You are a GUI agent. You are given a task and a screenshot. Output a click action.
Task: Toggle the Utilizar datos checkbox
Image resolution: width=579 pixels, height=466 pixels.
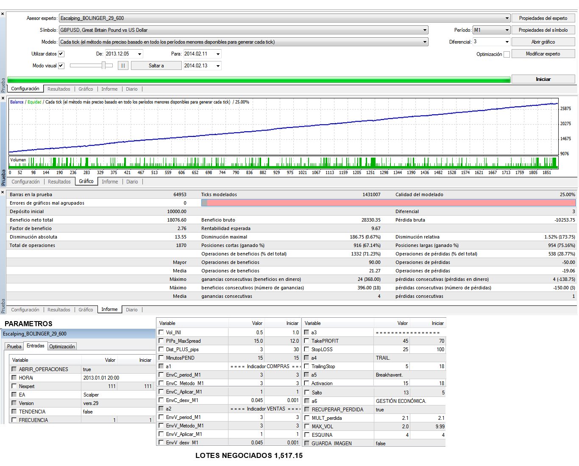click(61, 54)
